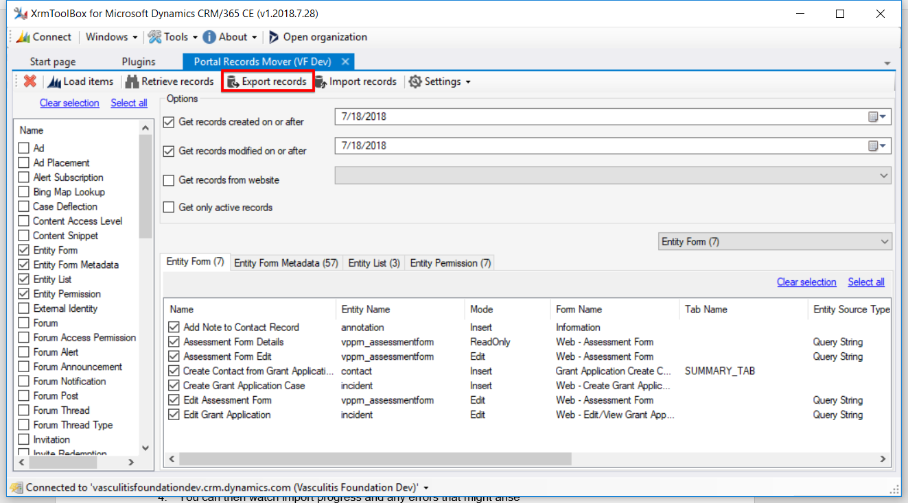Click the Import records icon
The image size is (908, 503).
point(321,82)
